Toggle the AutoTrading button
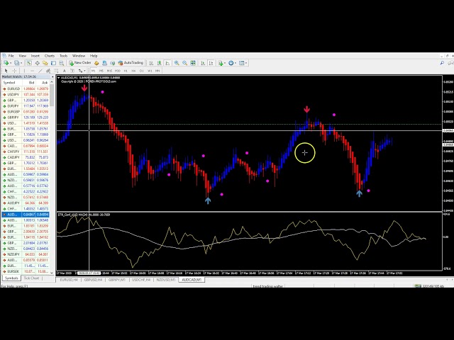 coord(131,63)
